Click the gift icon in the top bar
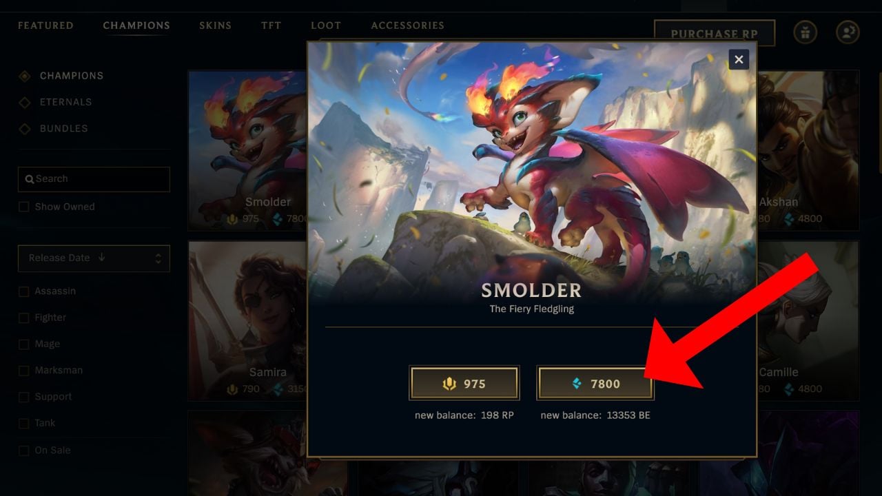Screen dimensions: 882x496 tap(805, 32)
